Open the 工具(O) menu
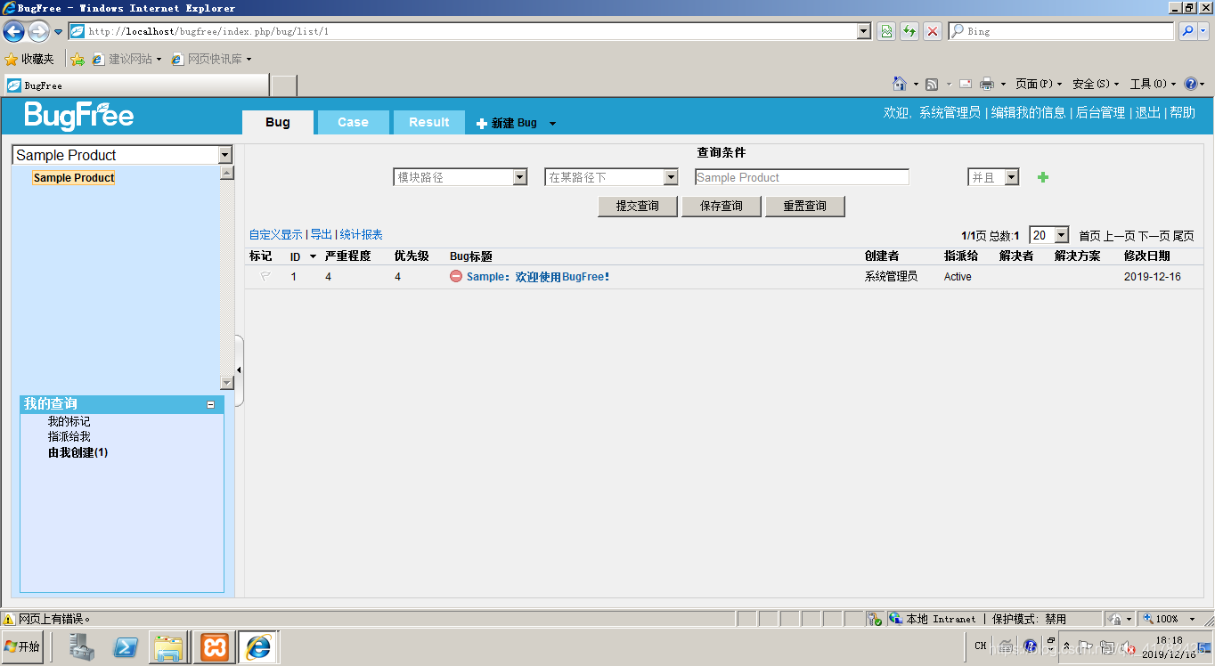Viewport: 1215px width, 666px height. (1153, 84)
